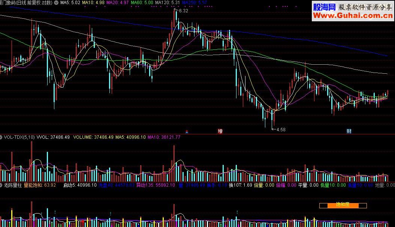Viewport: 395px width, 227px height.
Task: Select the 低量10: 0.00 value
Action: click(333, 185)
